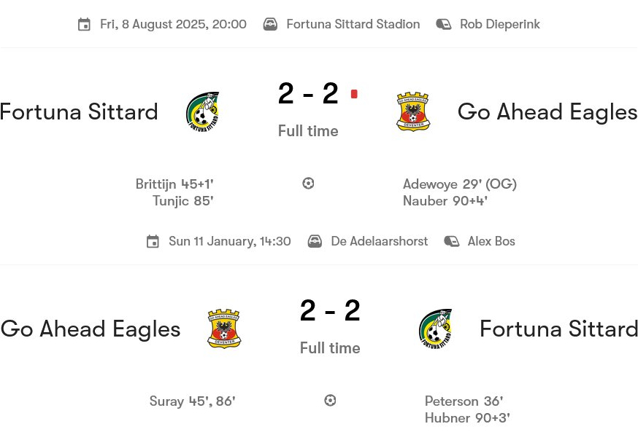Click the stadium icon next to Fortuna Sittard Stadion
This screenshot has height=440, width=638.
270,25
